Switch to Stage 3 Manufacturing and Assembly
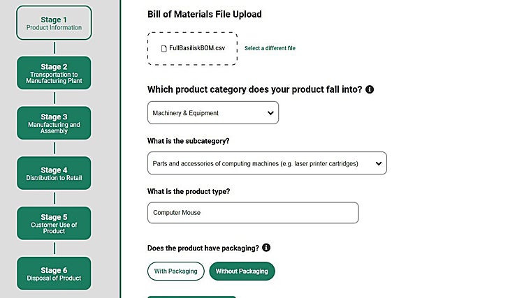The height and width of the screenshot is (298, 531). point(54,124)
